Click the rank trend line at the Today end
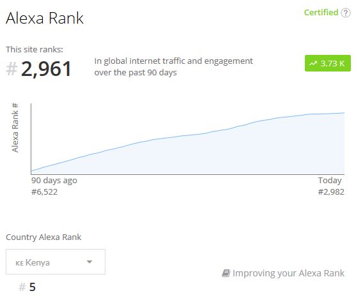The width and height of the screenshot is (356, 300). (x=344, y=113)
